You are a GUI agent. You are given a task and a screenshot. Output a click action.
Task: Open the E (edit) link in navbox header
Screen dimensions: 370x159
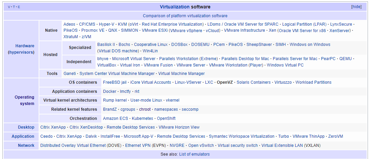pos(19,7)
